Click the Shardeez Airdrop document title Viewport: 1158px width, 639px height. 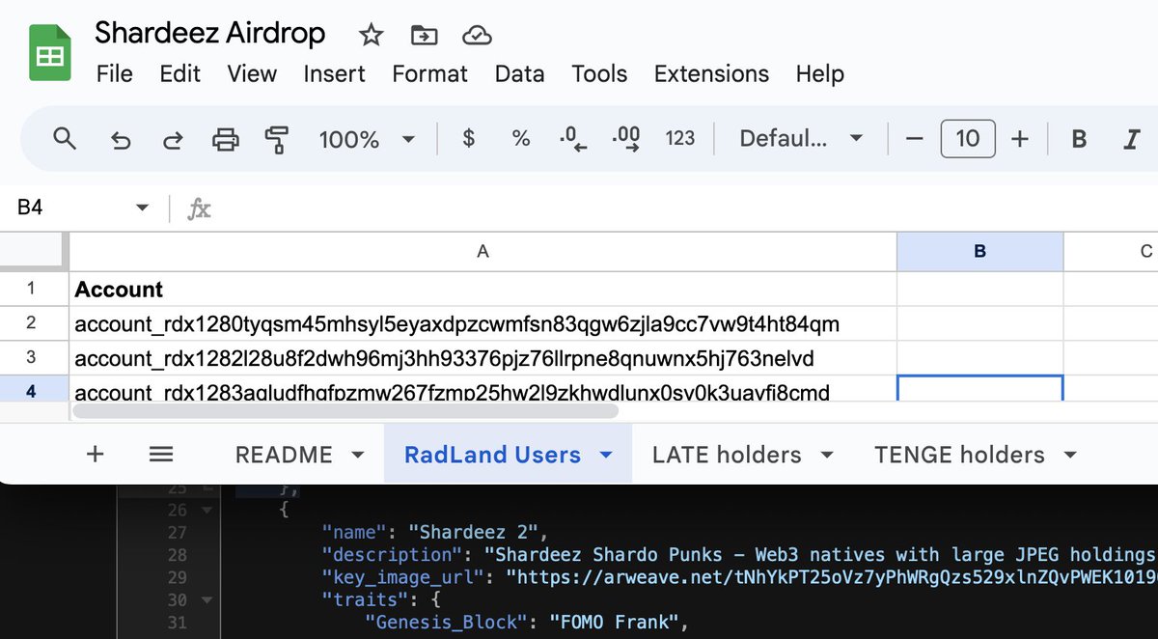click(x=210, y=33)
